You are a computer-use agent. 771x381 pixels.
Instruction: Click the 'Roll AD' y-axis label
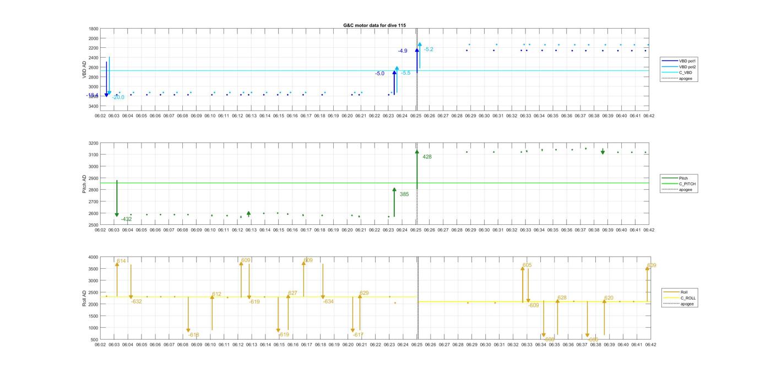tap(84, 298)
